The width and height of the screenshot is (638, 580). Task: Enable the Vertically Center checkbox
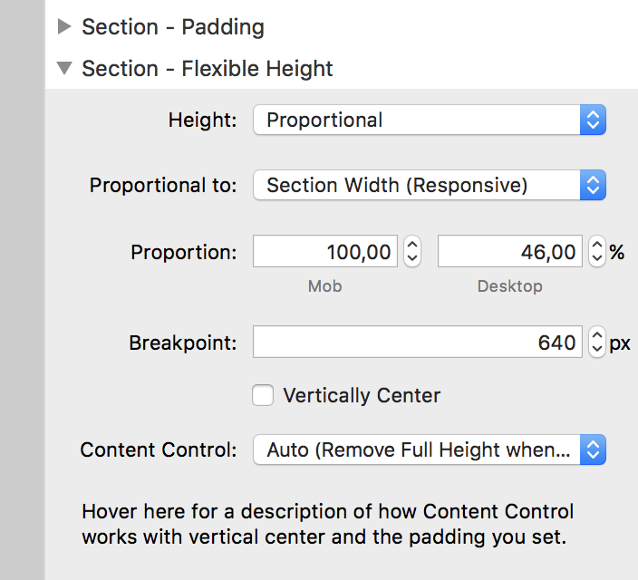263,396
